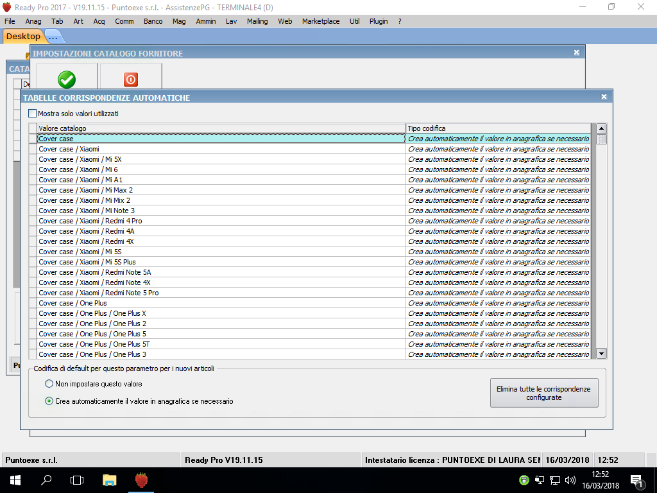Viewport: 657px width, 493px height.
Task: Open the notification center icon
Action: pyautogui.click(x=637, y=481)
